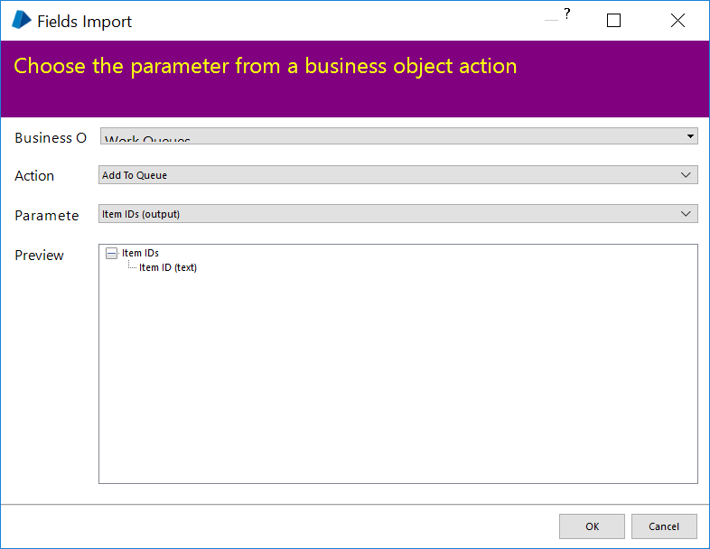The width and height of the screenshot is (710, 549).
Task: Confirm selection with the OK button
Action: [x=592, y=526]
